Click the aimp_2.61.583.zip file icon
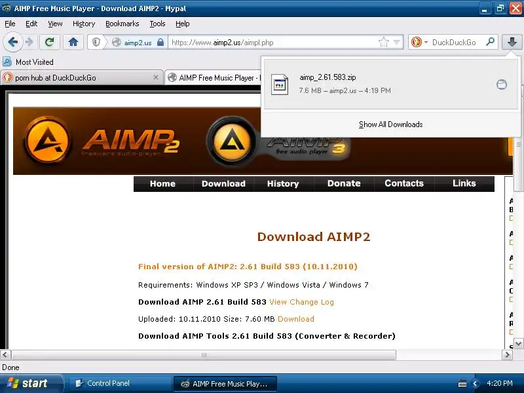The image size is (524, 393). pos(280,84)
